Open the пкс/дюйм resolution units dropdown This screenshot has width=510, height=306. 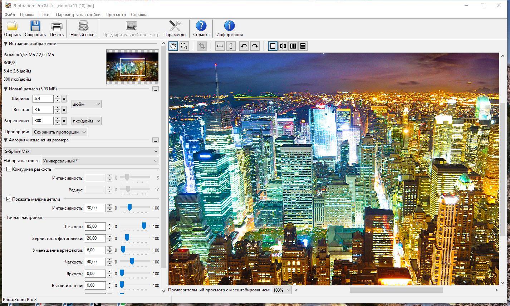pyautogui.click(x=87, y=121)
